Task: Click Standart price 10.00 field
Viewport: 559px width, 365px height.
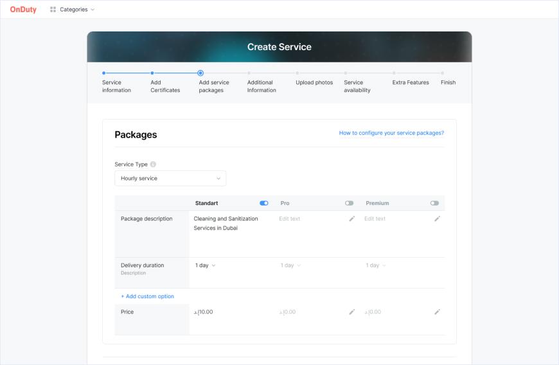Action: point(203,312)
